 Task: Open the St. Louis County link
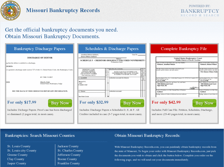pos(19,146)
